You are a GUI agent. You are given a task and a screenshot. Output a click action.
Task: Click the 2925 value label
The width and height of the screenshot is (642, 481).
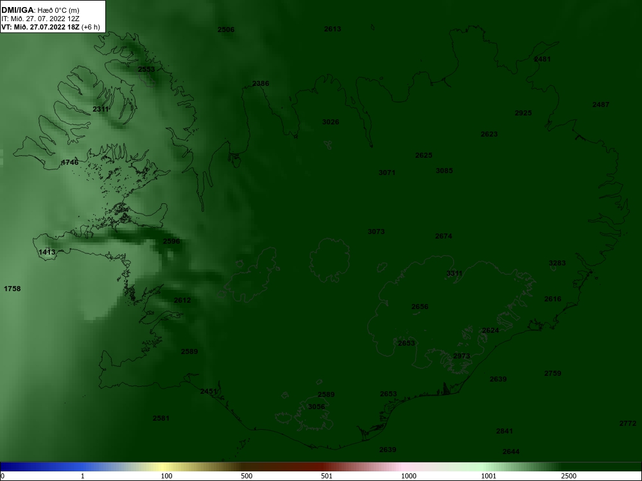click(523, 113)
